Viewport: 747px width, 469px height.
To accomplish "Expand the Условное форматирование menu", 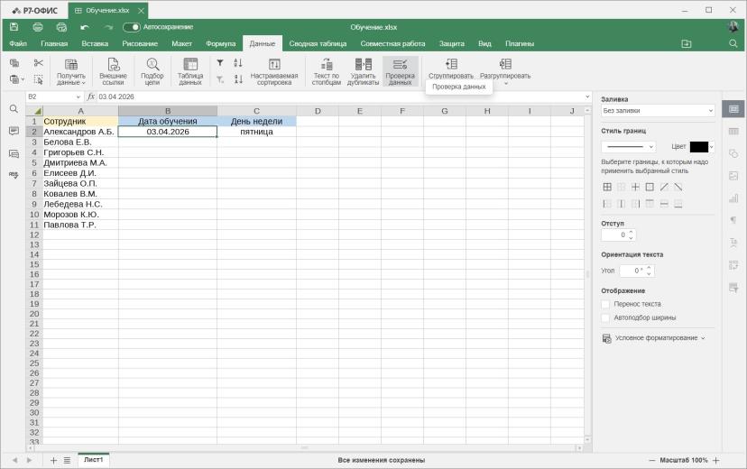I will click(x=653, y=338).
